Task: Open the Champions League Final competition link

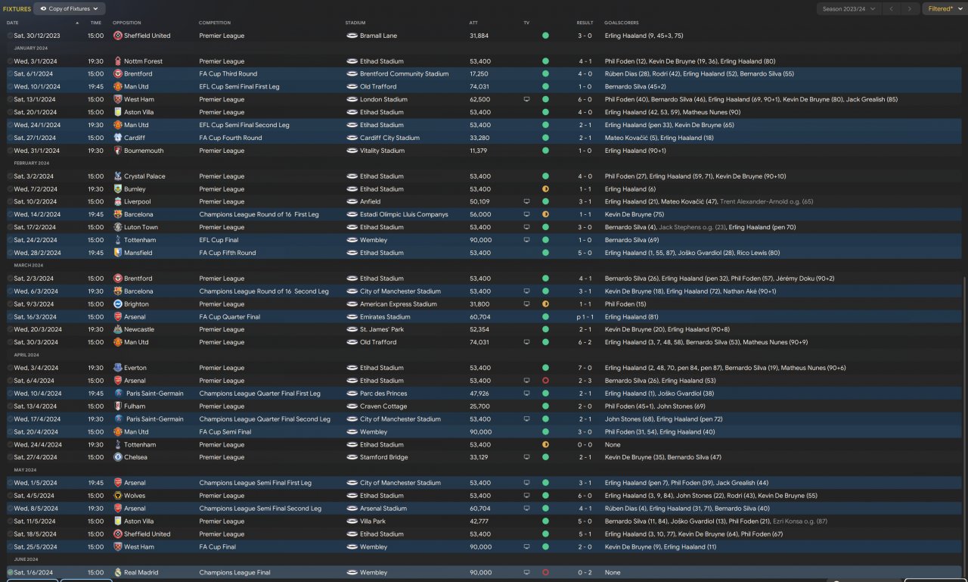Action: click(x=234, y=573)
